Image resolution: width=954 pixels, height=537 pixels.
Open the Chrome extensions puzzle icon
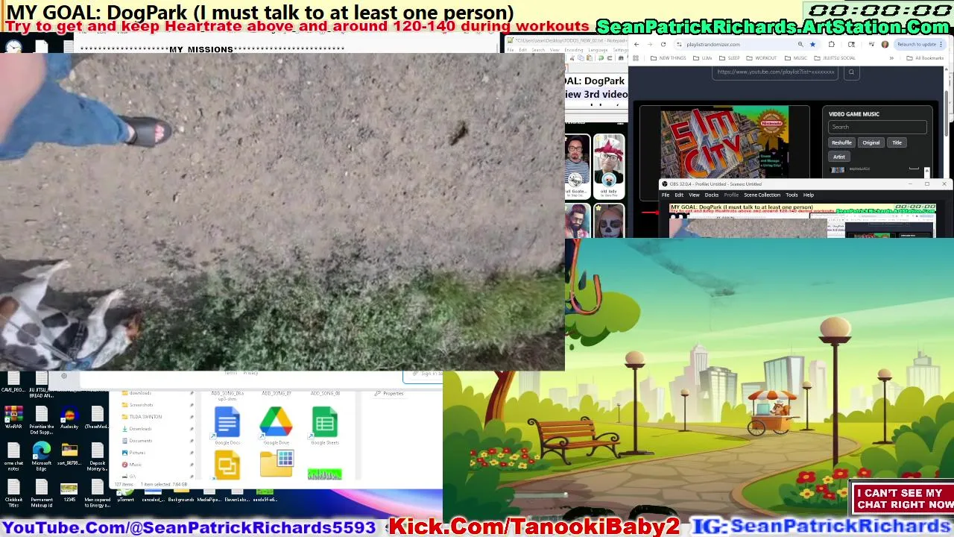[x=832, y=44]
